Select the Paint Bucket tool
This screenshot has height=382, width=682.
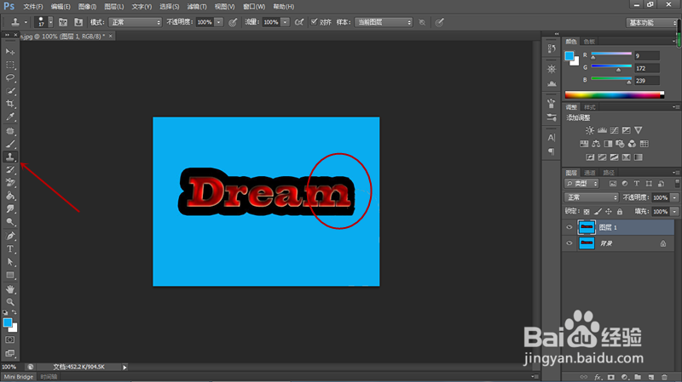(10, 197)
